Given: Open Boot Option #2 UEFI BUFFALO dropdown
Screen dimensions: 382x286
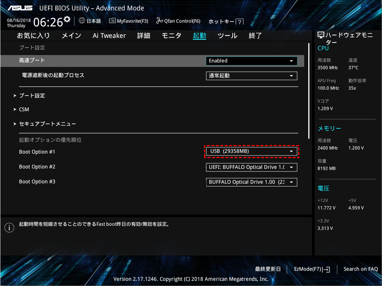Looking at the screenshot, I should pyautogui.click(x=251, y=167).
